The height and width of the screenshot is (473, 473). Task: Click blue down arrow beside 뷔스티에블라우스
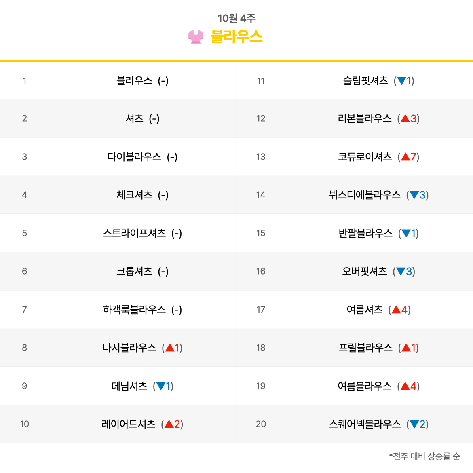(x=414, y=195)
